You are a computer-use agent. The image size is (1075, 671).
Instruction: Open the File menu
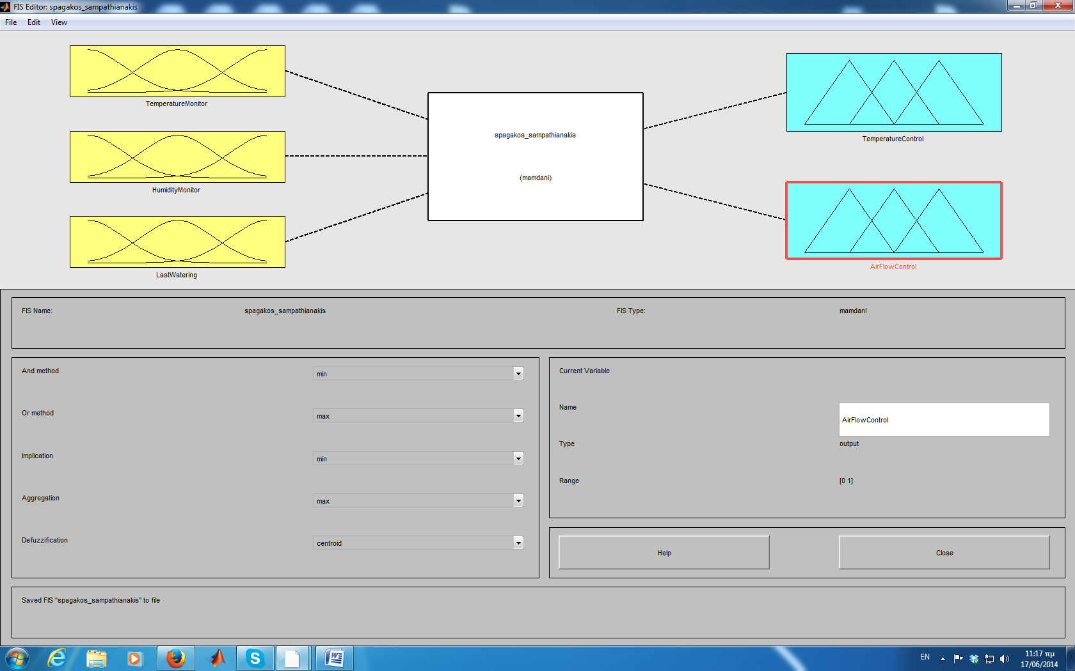tap(11, 22)
